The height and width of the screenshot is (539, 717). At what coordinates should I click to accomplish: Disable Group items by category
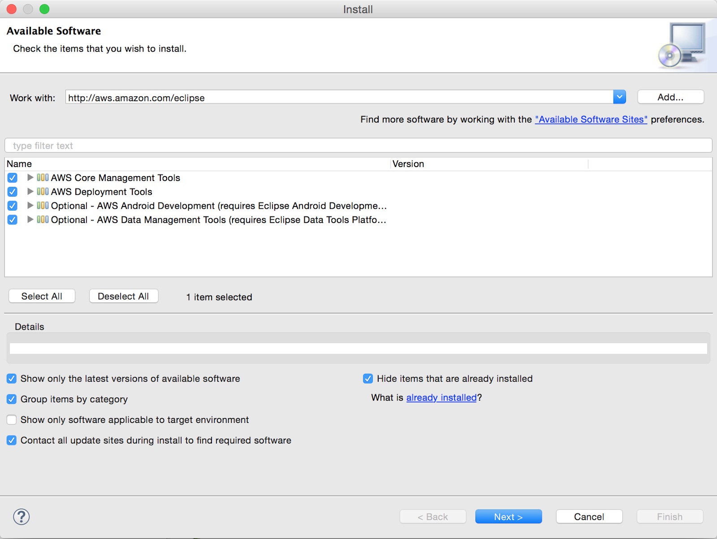pos(11,399)
